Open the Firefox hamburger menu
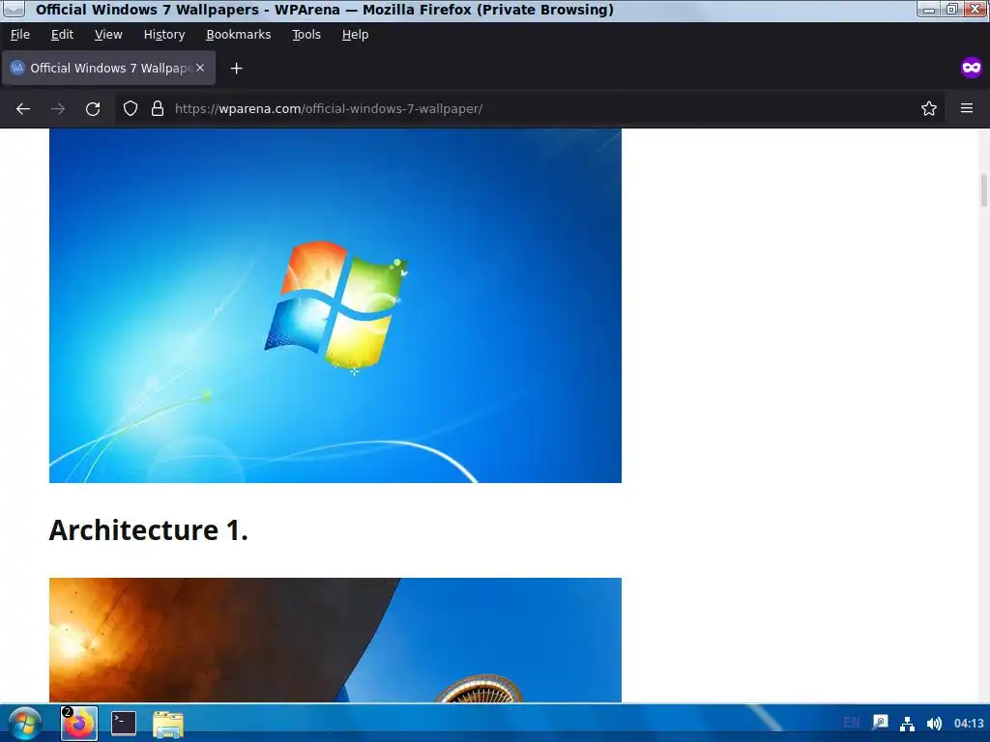 tap(967, 108)
